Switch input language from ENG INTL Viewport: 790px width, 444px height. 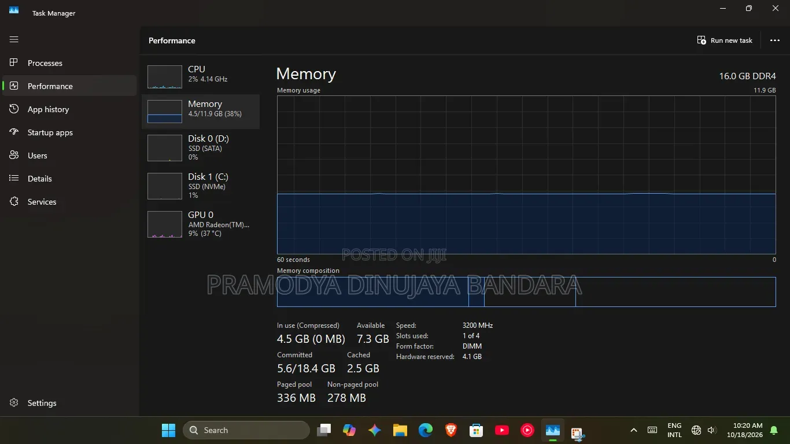click(674, 430)
